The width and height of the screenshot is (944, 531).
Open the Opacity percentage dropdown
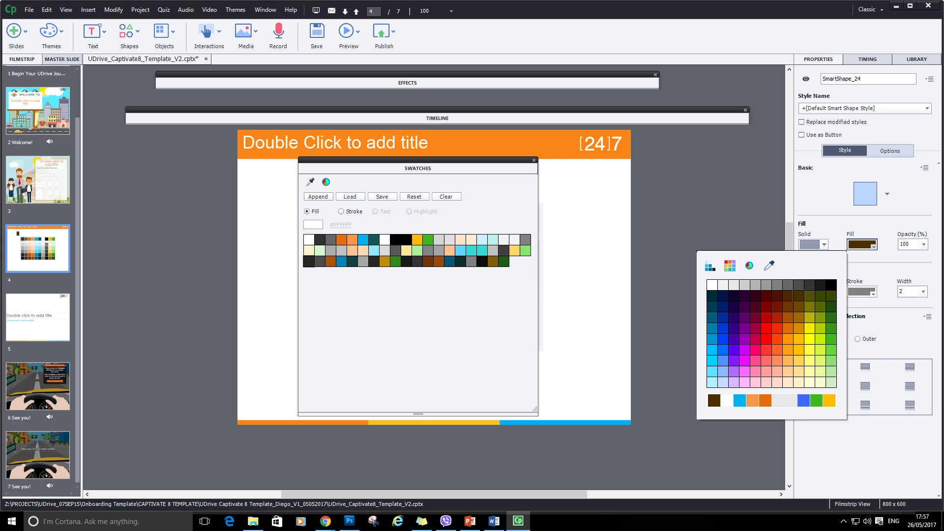click(923, 244)
